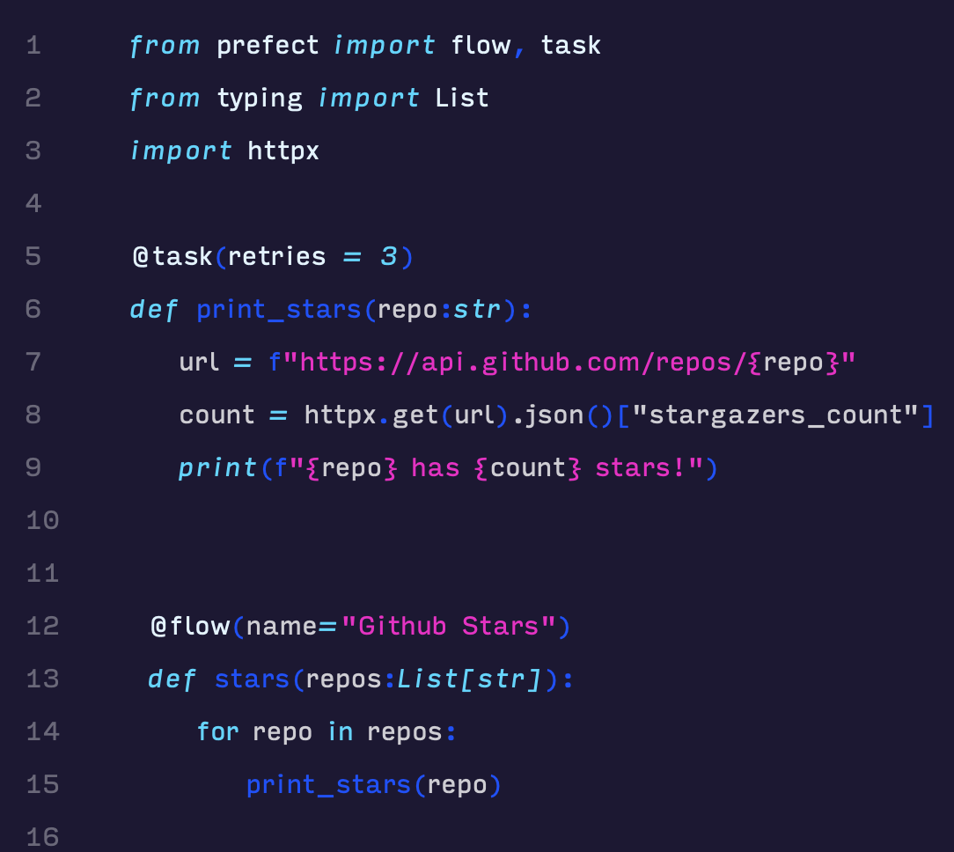Click the List[str] type annotation

pyautogui.click(x=469, y=679)
